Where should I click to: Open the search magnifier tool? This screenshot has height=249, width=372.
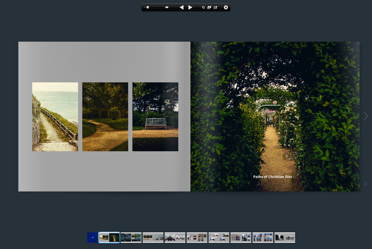(203, 7)
